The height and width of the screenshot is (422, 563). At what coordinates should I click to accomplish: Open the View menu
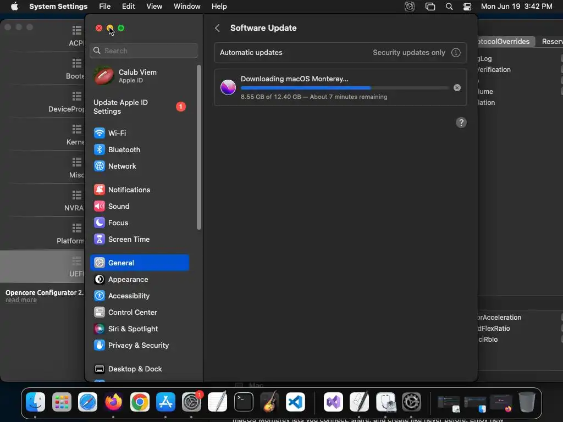[154, 7]
